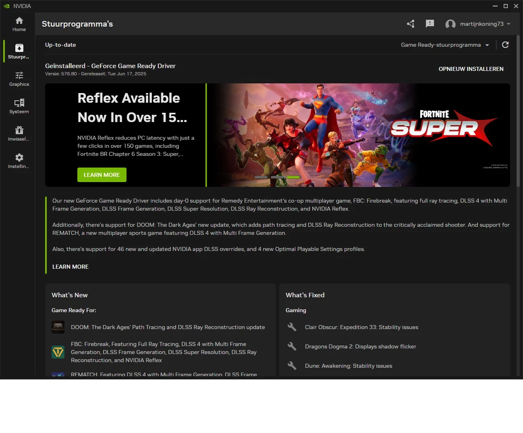Viewport: 523px width, 433px height.
Task: Select third green carousel indicator
Action: (293, 177)
